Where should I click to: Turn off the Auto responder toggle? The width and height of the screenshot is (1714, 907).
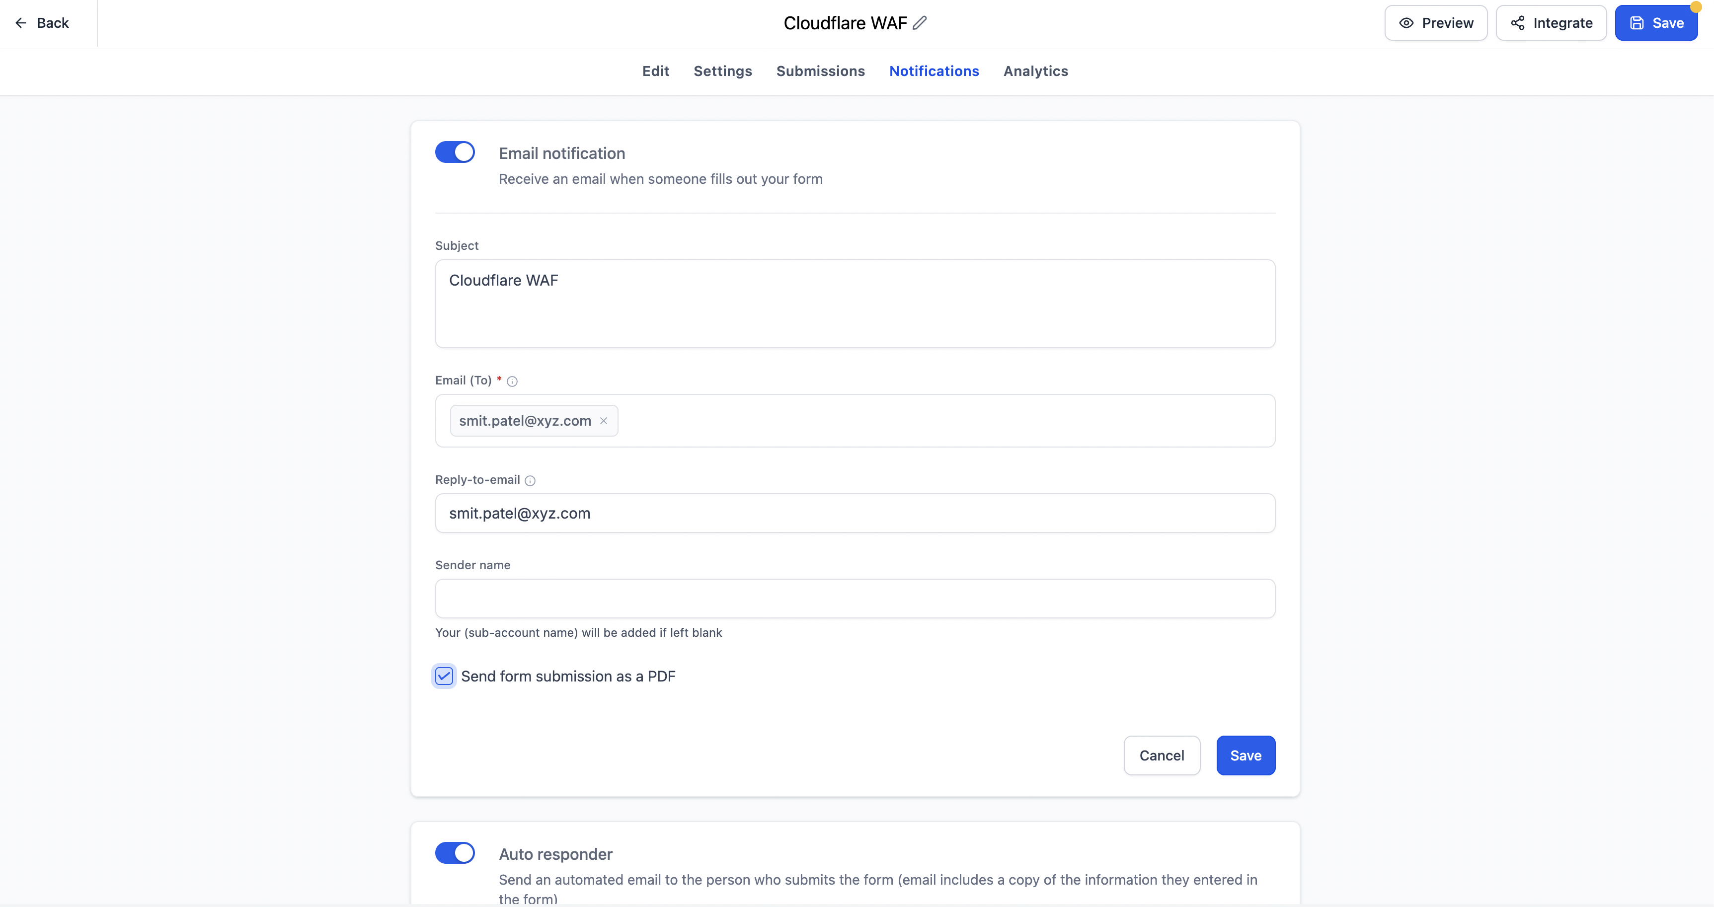tap(455, 853)
